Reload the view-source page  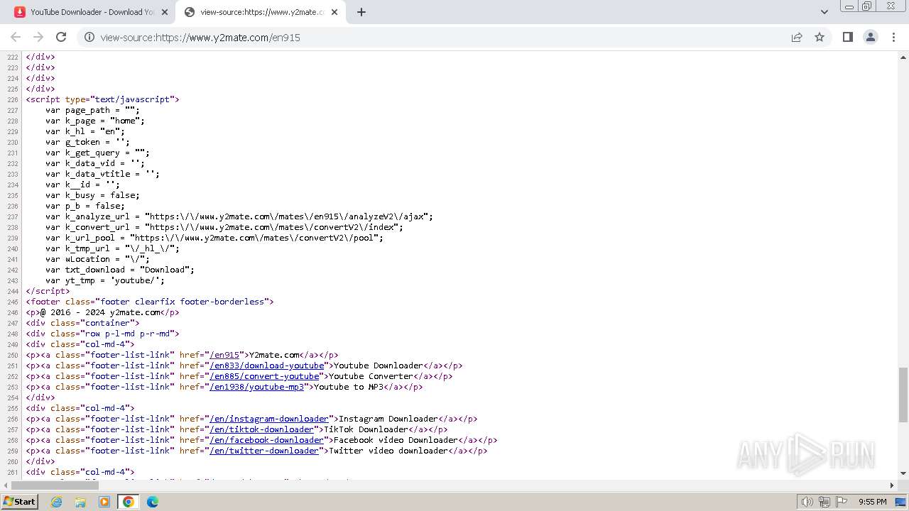(61, 37)
